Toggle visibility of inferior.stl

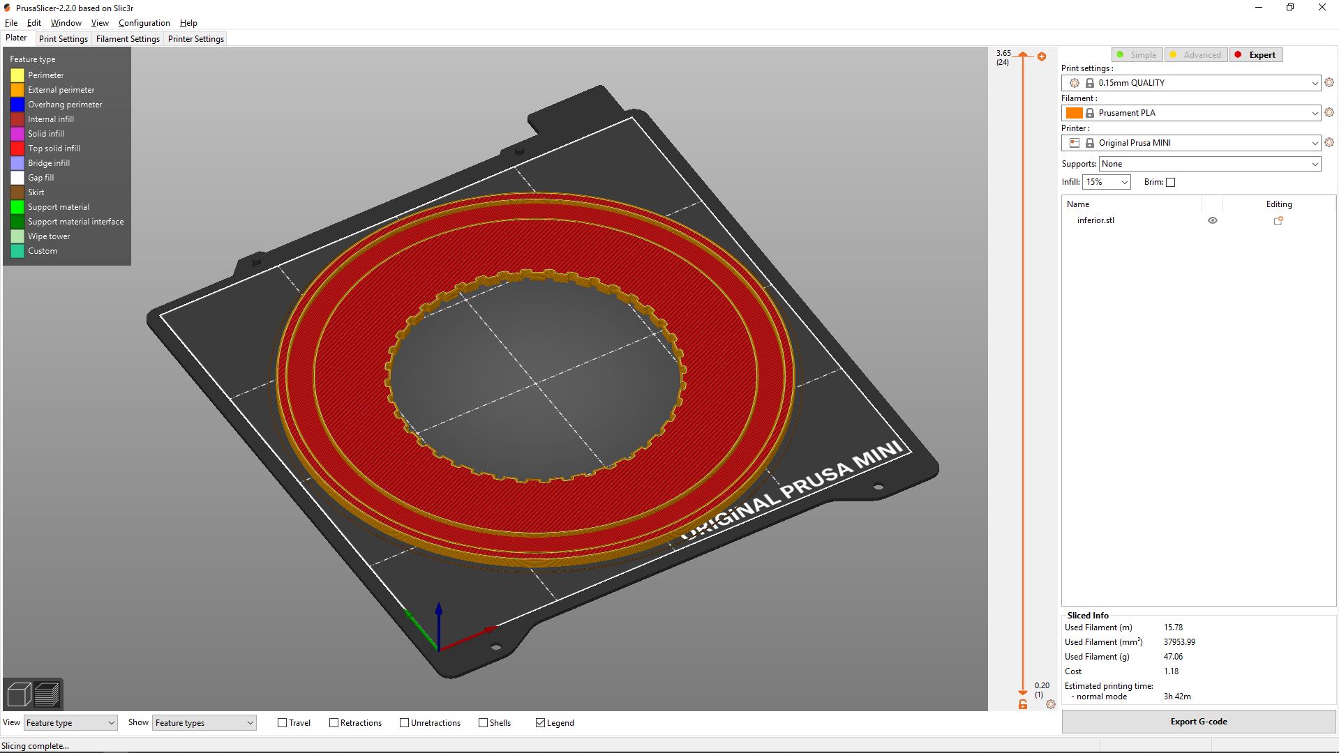1213,220
